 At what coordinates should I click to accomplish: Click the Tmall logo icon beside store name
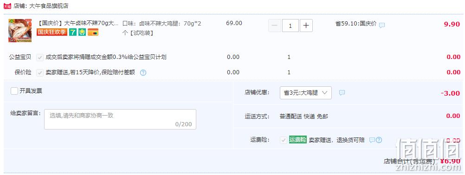pos(8,6)
